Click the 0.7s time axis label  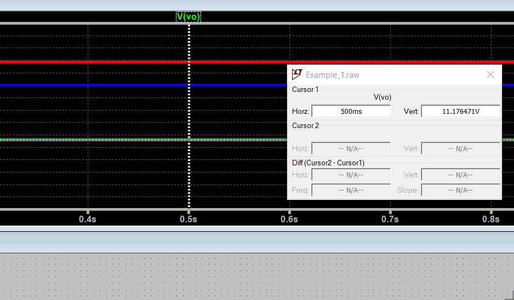click(390, 219)
